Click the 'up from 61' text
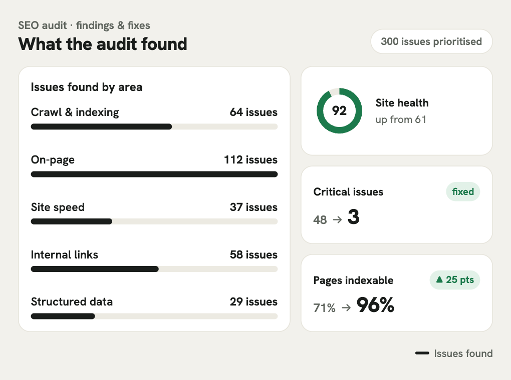The height and width of the screenshot is (380, 511). point(401,119)
